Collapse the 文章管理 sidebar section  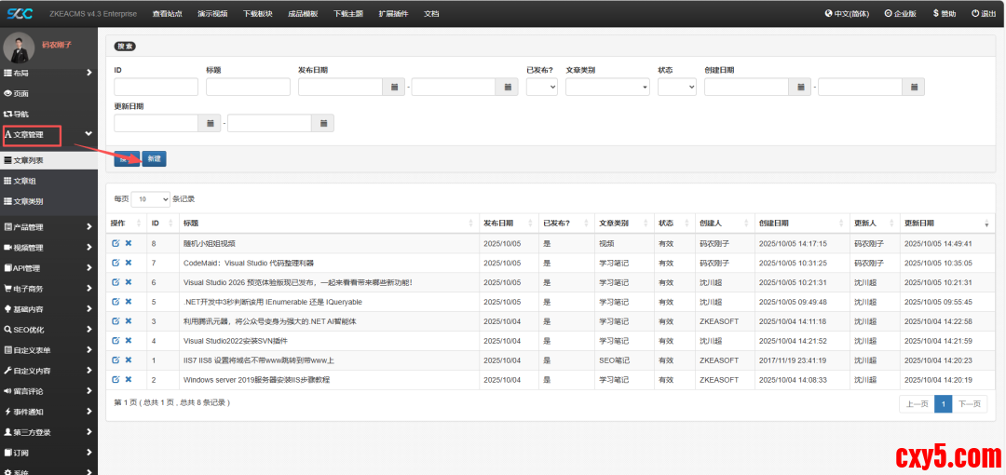88,135
